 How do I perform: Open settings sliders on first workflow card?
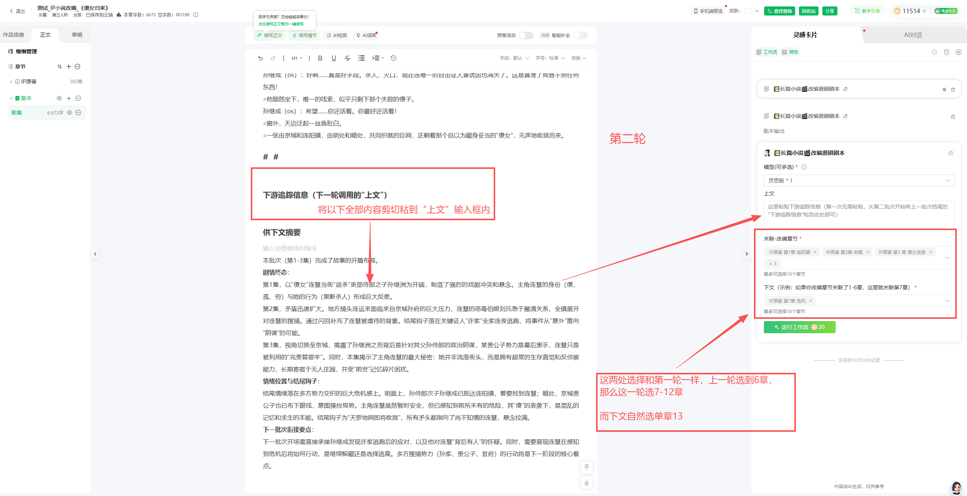[944, 90]
